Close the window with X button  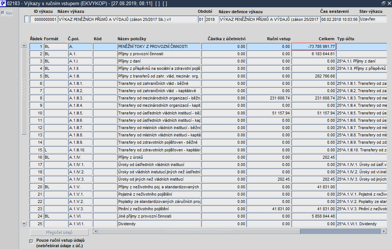click(x=389, y=3)
